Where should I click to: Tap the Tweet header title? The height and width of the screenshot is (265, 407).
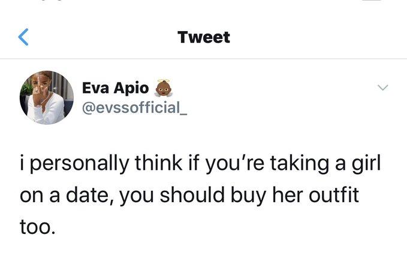[x=204, y=37]
